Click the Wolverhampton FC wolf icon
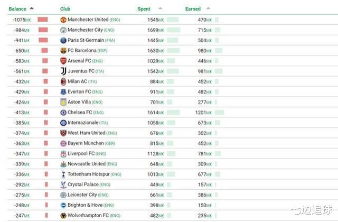Screen dimensions: 338x222 (x=63, y=216)
